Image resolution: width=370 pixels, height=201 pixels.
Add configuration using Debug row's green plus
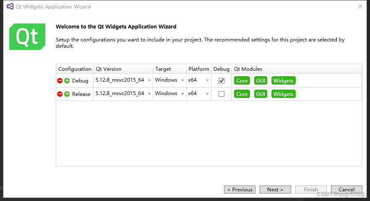click(67, 80)
